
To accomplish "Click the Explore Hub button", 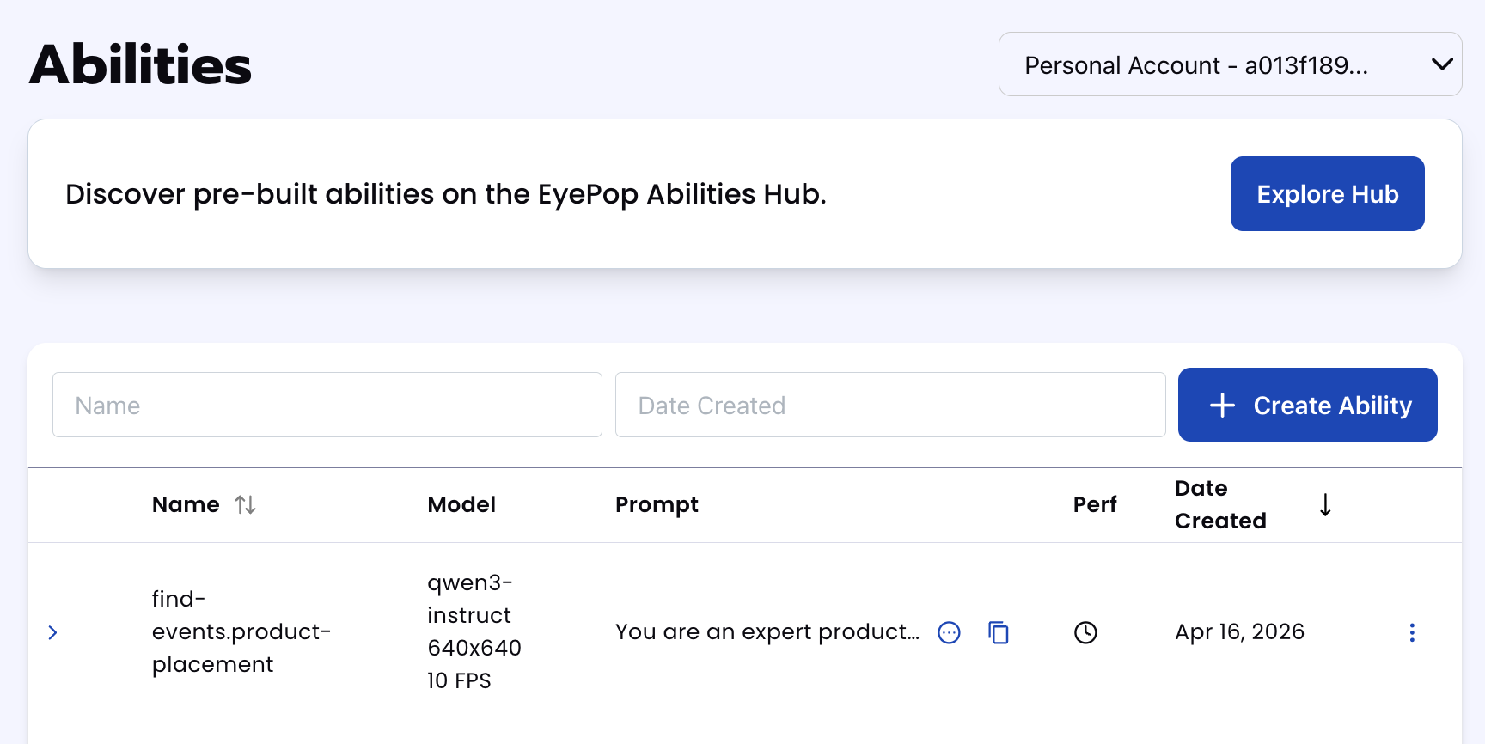I will click(x=1327, y=194).
